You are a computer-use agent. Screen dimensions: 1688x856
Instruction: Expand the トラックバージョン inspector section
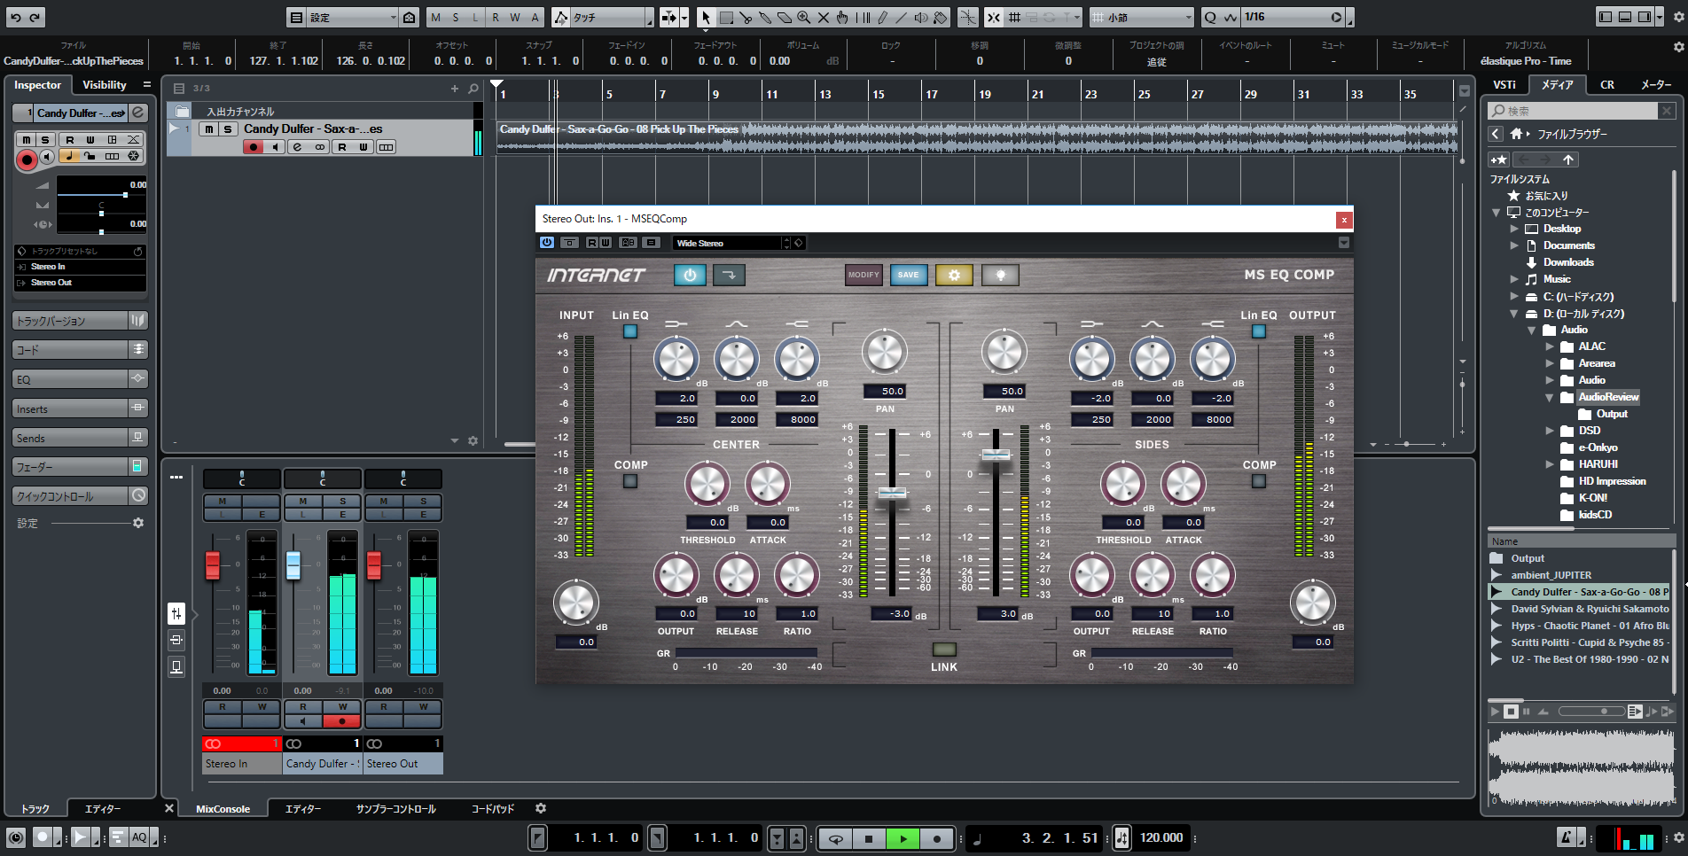pos(81,321)
